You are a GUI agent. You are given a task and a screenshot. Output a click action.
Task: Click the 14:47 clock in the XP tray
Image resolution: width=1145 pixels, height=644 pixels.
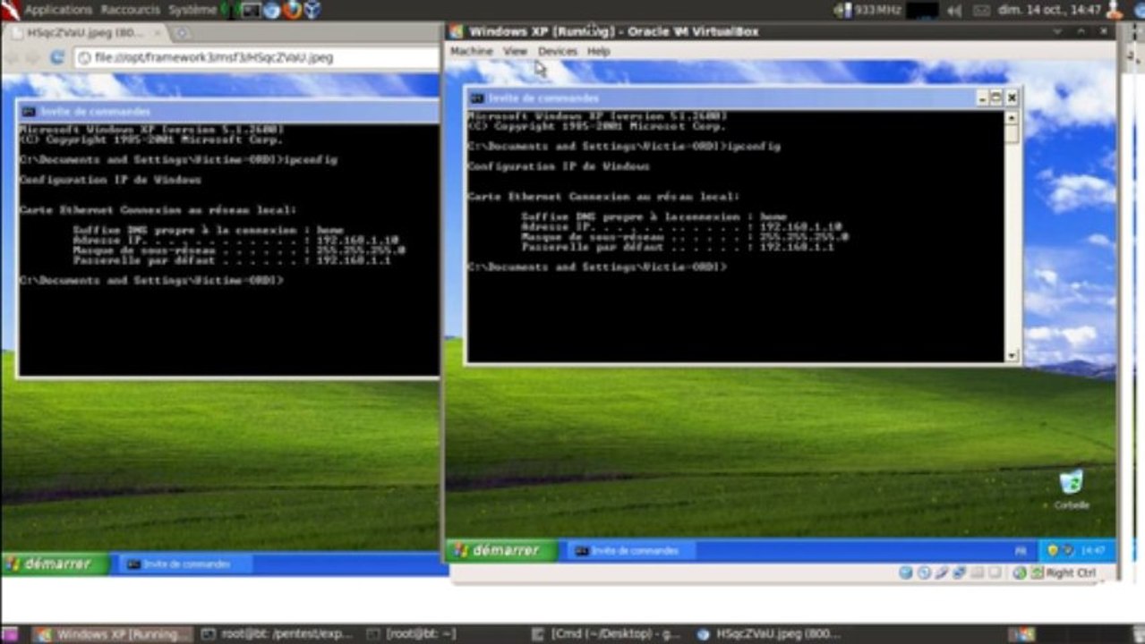click(1093, 551)
